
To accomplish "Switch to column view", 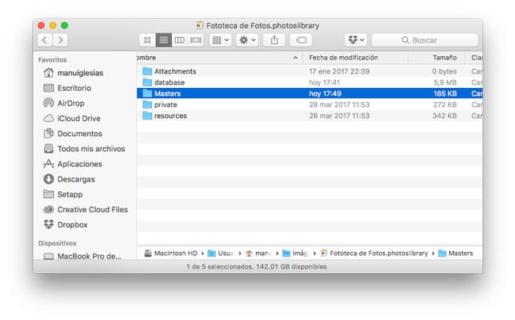I will tap(179, 40).
